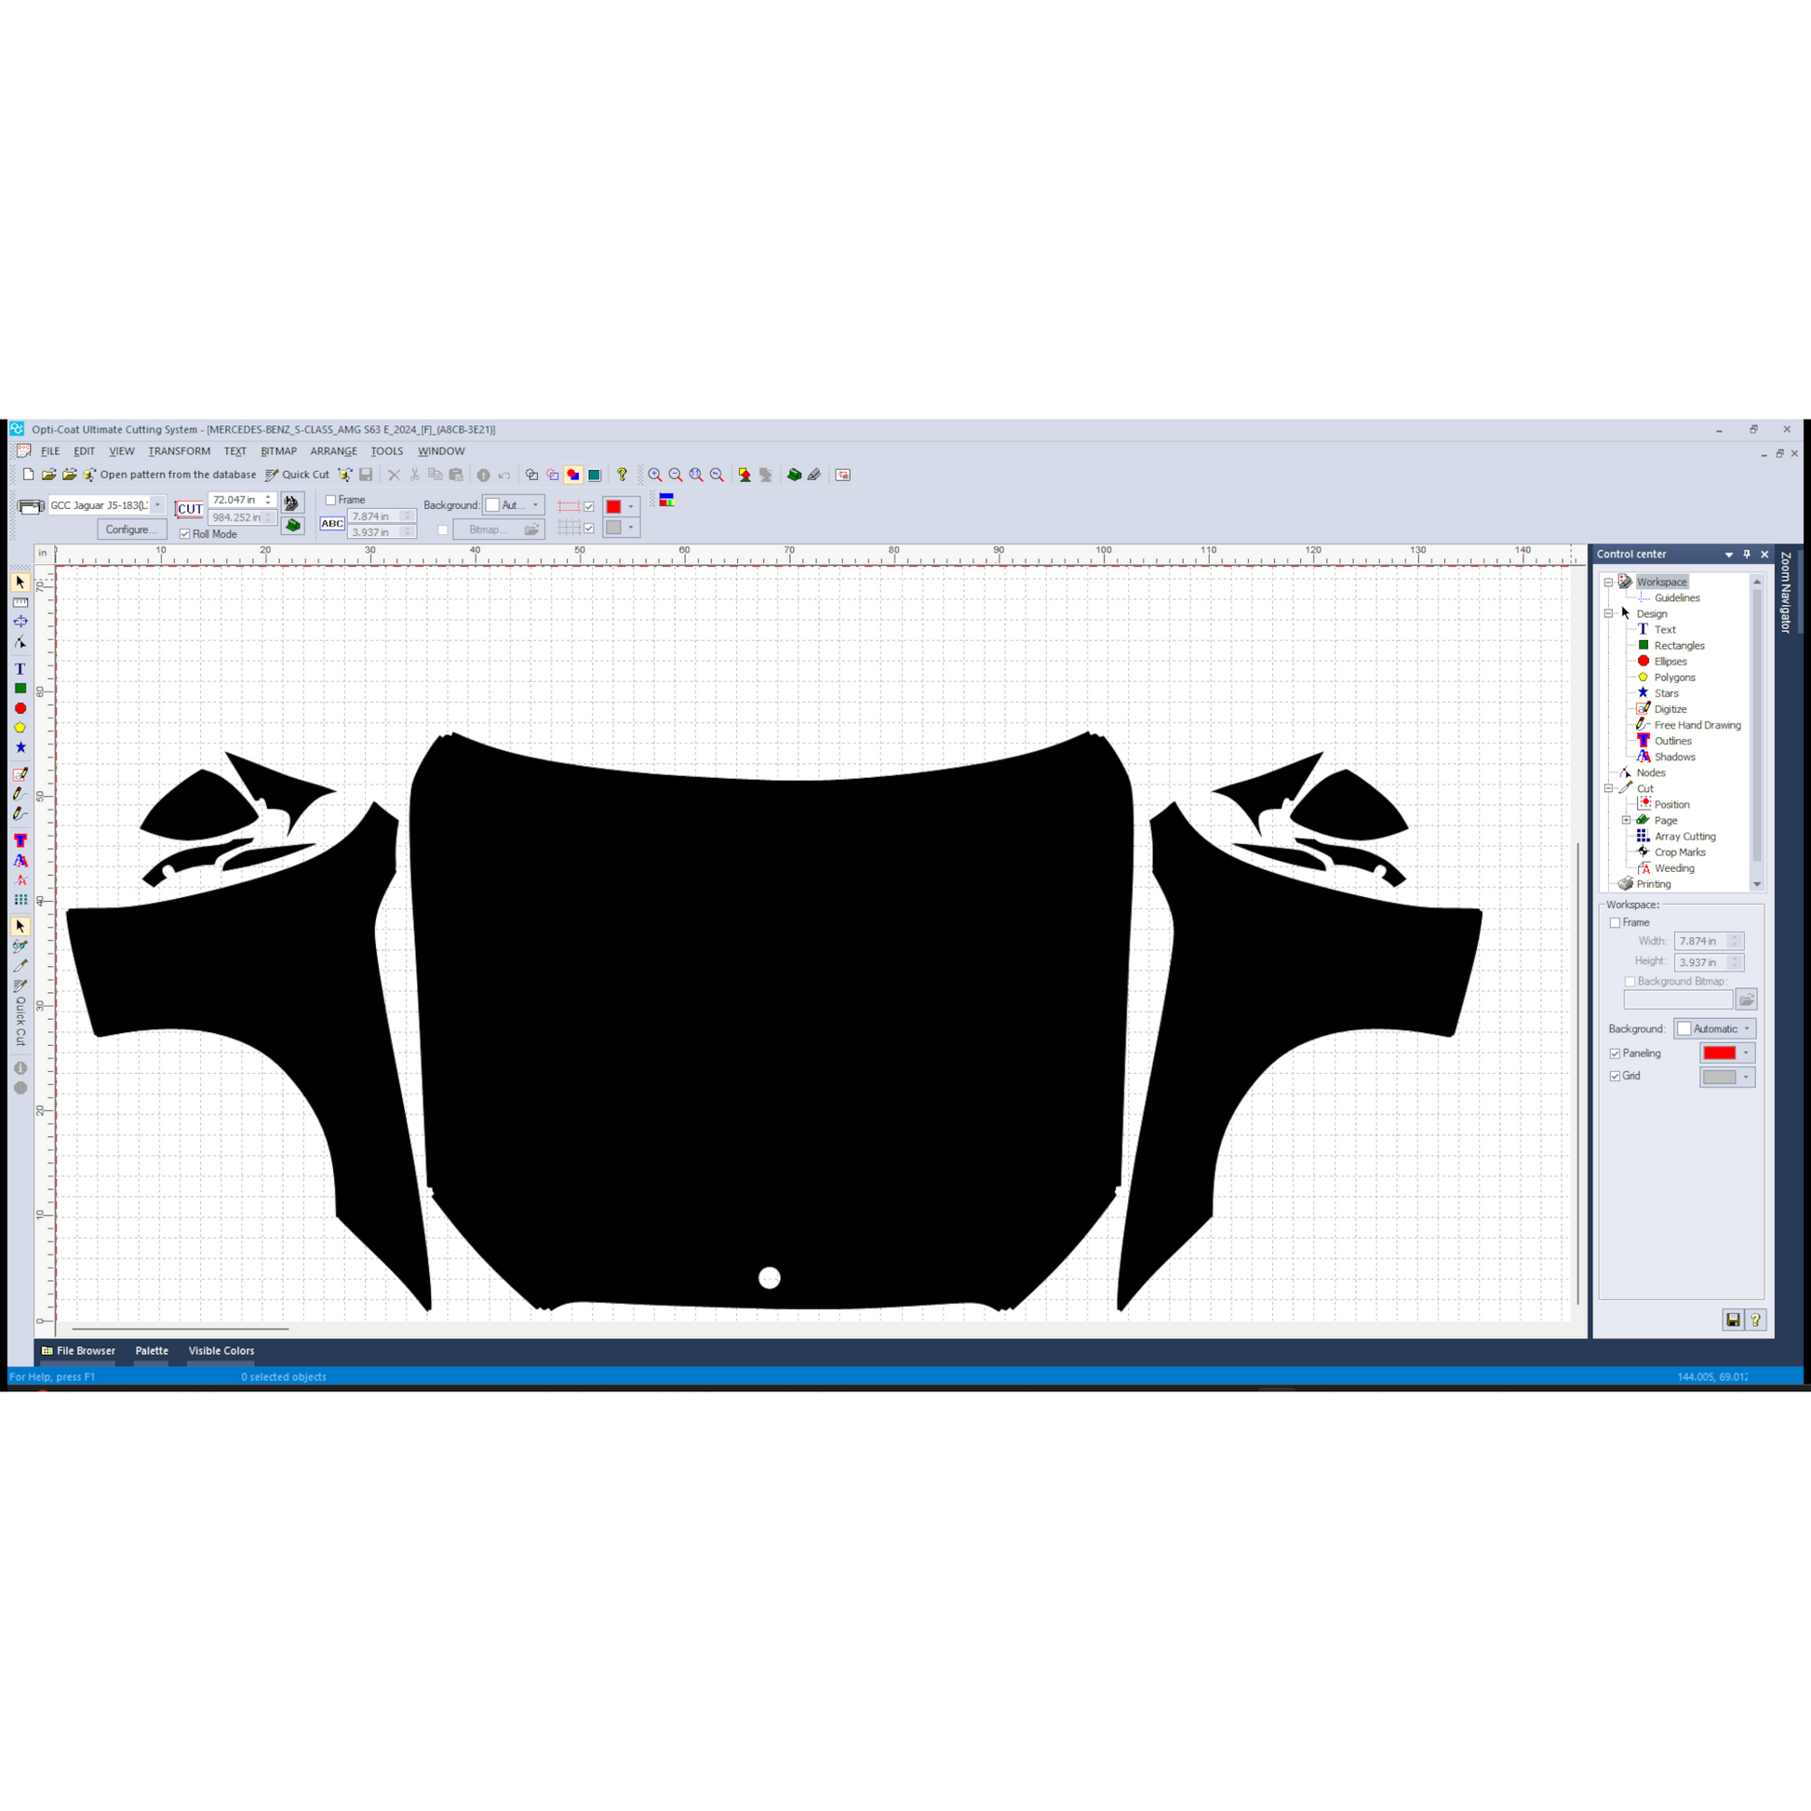Viewport: 1811px width, 1811px height.
Task: Create a new blank document
Action: [x=29, y=475]
